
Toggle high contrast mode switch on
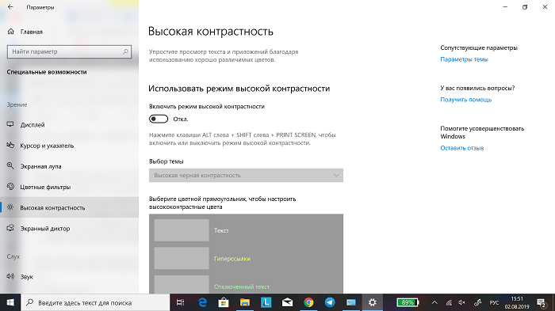159,119
